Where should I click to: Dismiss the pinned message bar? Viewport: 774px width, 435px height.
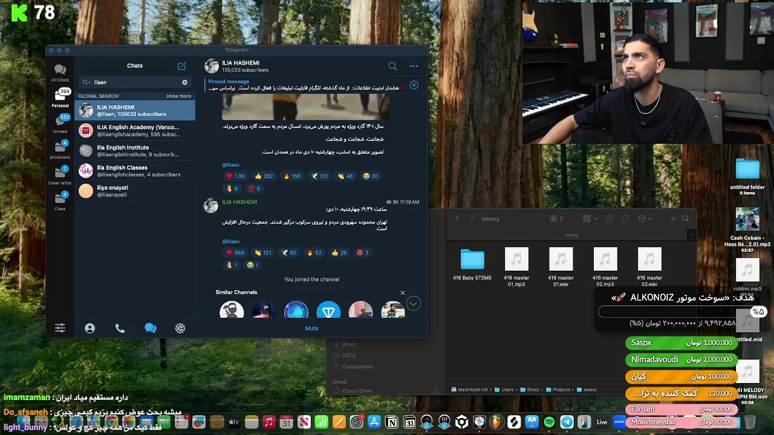(x=414, y=85)
